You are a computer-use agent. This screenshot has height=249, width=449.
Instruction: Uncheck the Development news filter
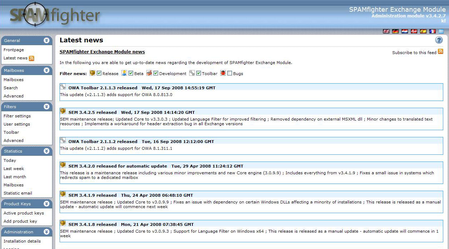pyautogui.click(x=156, y=73)
